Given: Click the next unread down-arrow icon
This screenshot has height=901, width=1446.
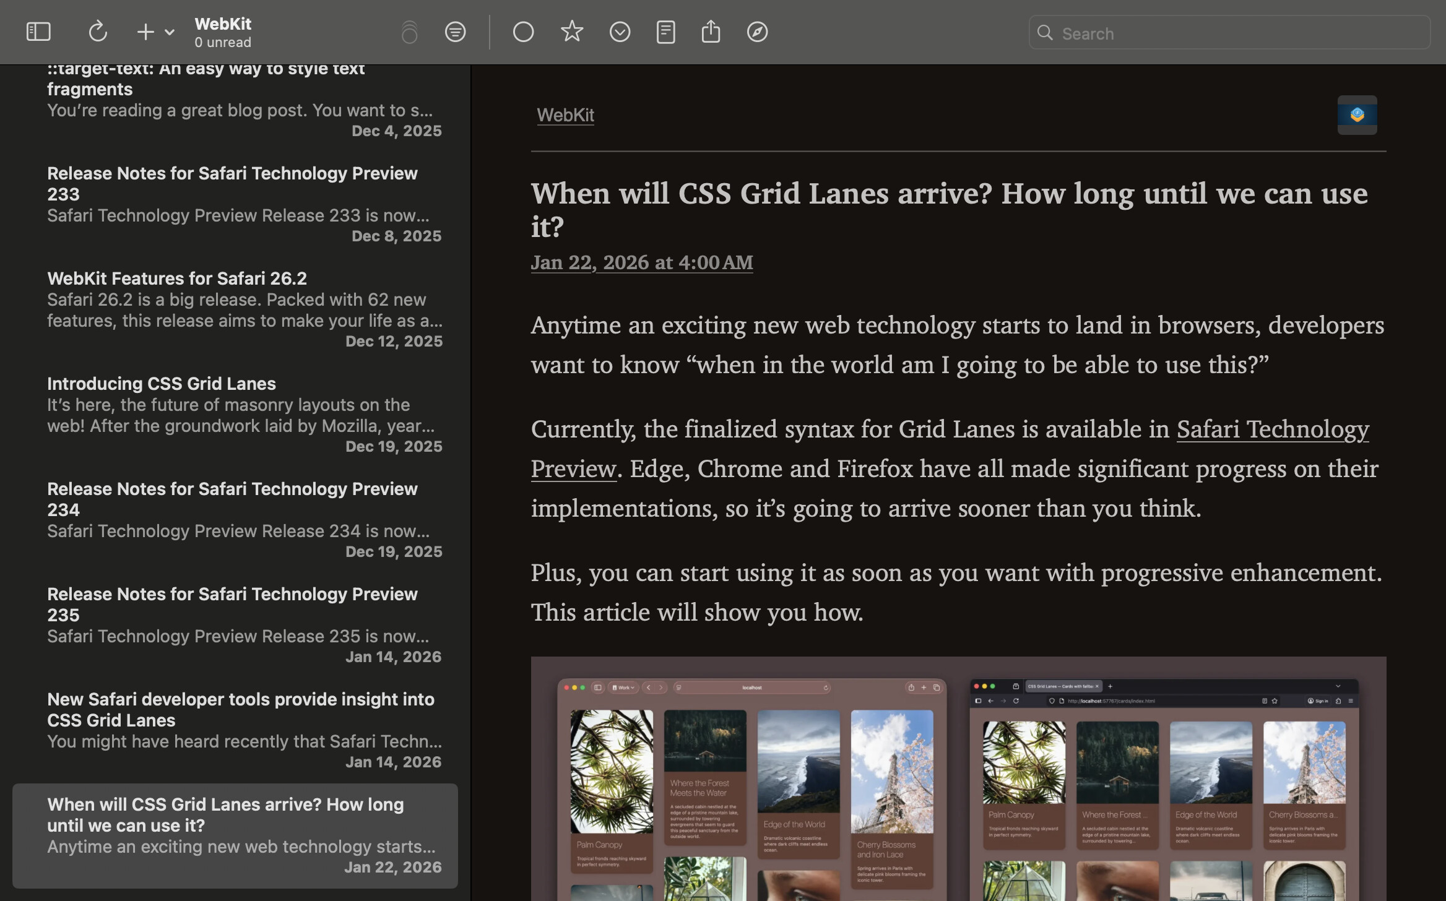Looking at the screenshot, I should [620, 32].
